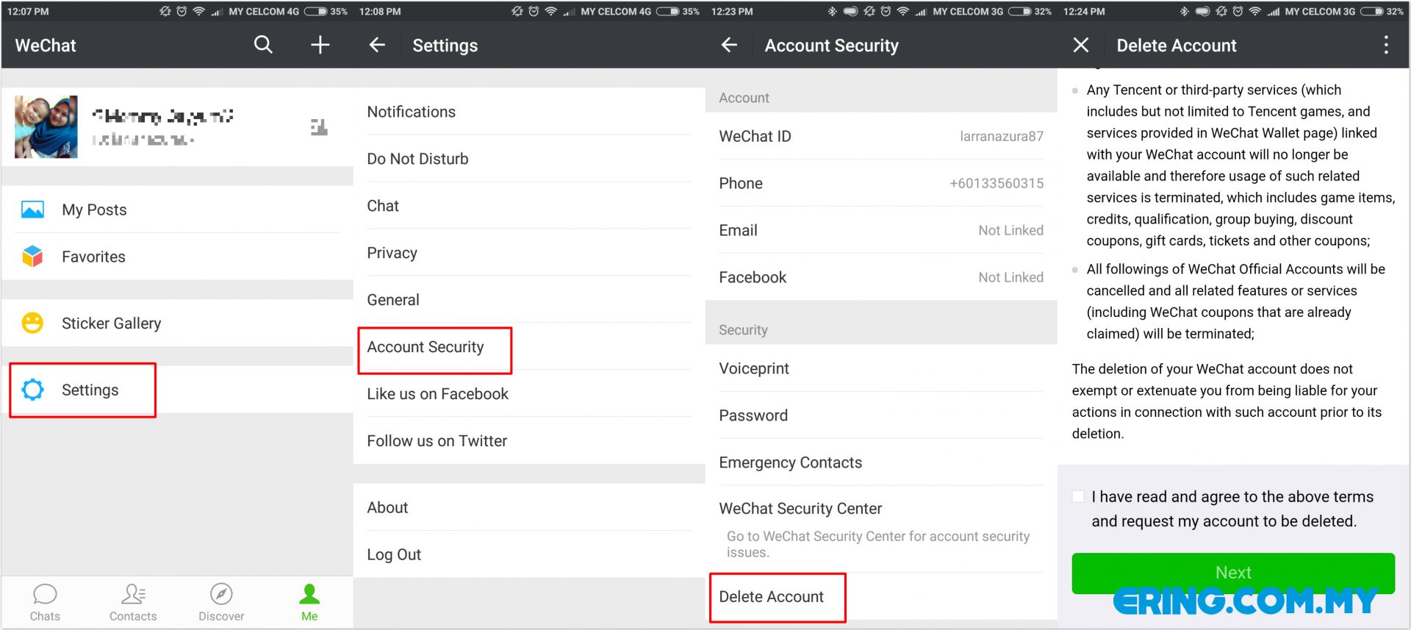Open the WeChat ID row
The height and width of the screenshot is (630, 1411).
[x=881, y=136]
